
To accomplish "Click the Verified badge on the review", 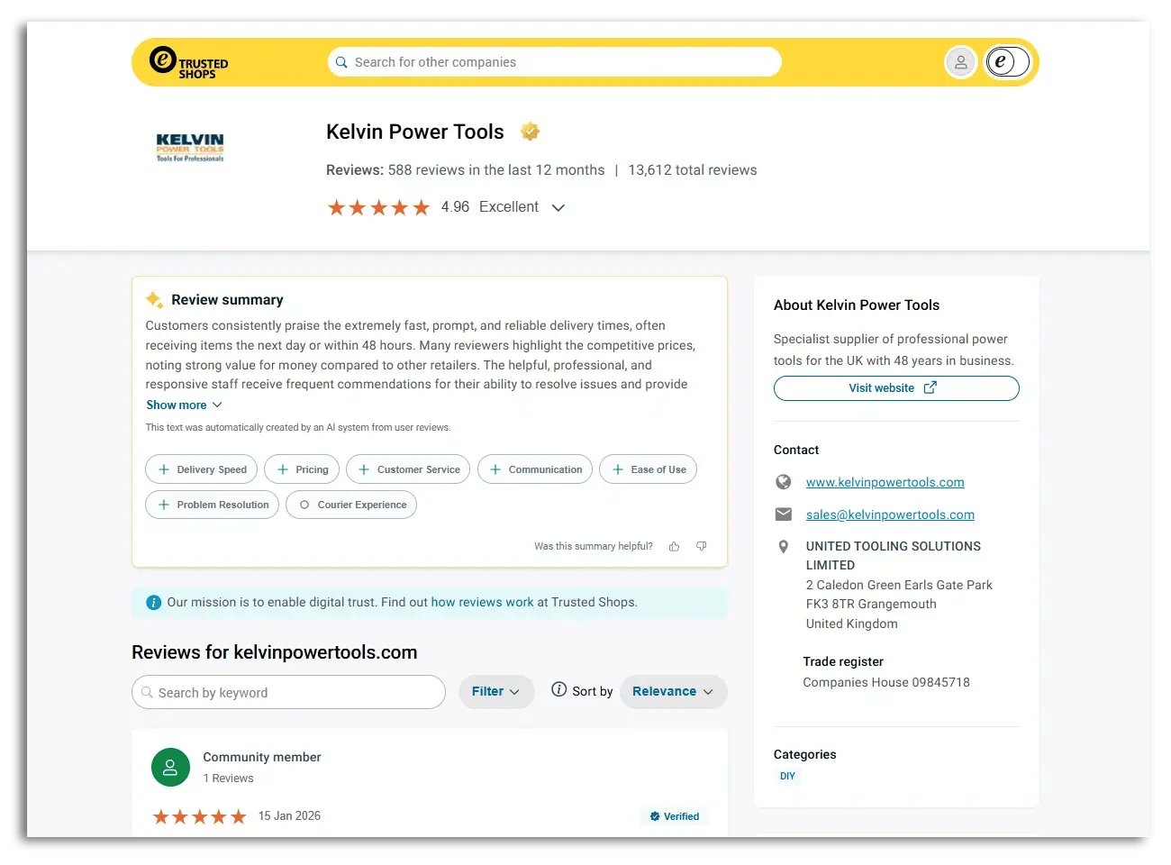I will (x=674, y=815).
